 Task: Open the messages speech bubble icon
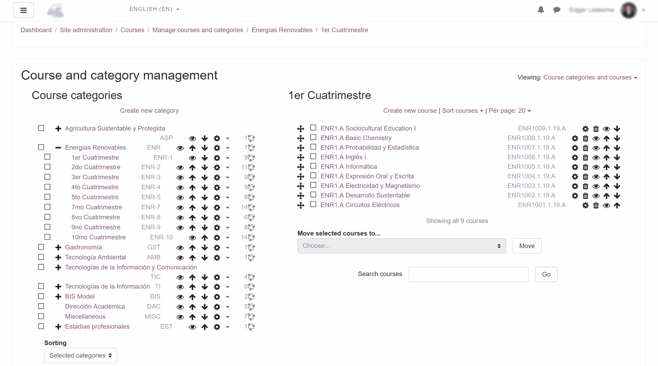(557, 10)
